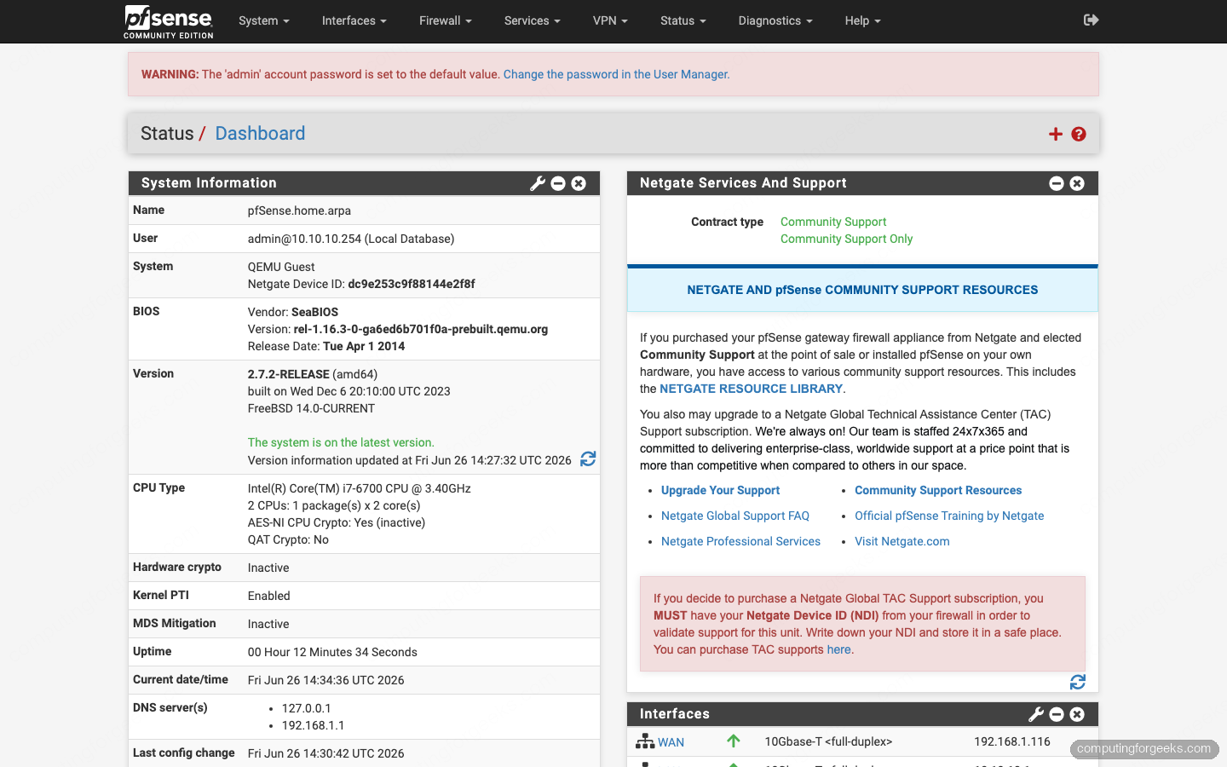Click the Netgate Community Support Resources banner
1227x767 pixels.
(862, 290)
